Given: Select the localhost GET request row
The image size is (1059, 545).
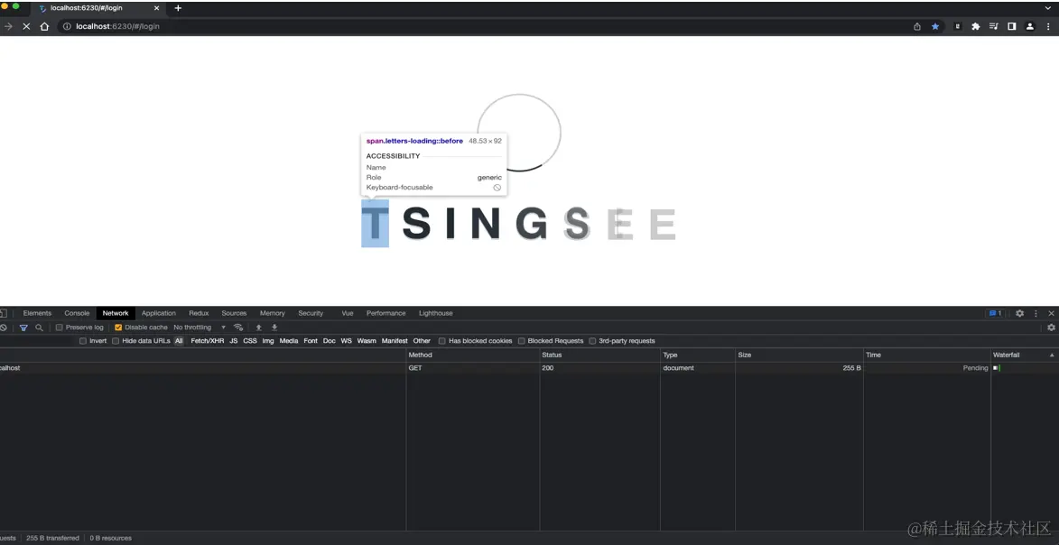Looking at the screenshot, I should click(529, 368).
